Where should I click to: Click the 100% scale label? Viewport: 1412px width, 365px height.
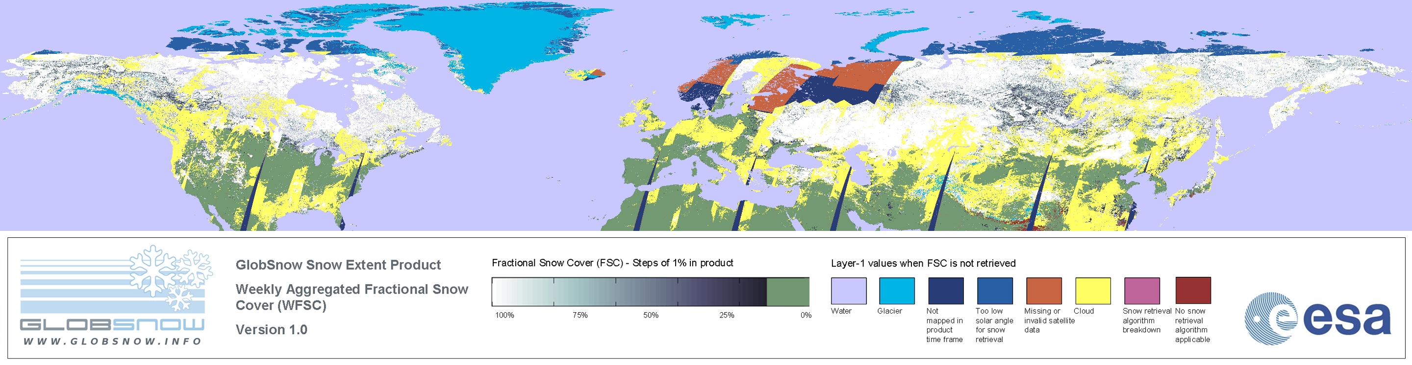505,315
